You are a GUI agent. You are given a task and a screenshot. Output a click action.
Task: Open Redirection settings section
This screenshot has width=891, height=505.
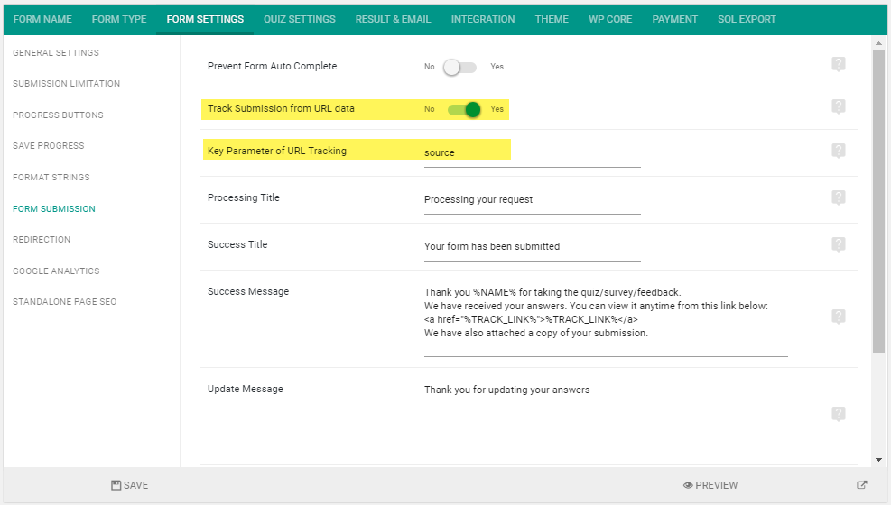[x=42, y=240]
